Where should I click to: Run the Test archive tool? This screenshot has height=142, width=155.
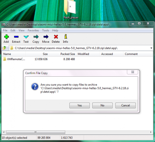(x=26, y=37)
